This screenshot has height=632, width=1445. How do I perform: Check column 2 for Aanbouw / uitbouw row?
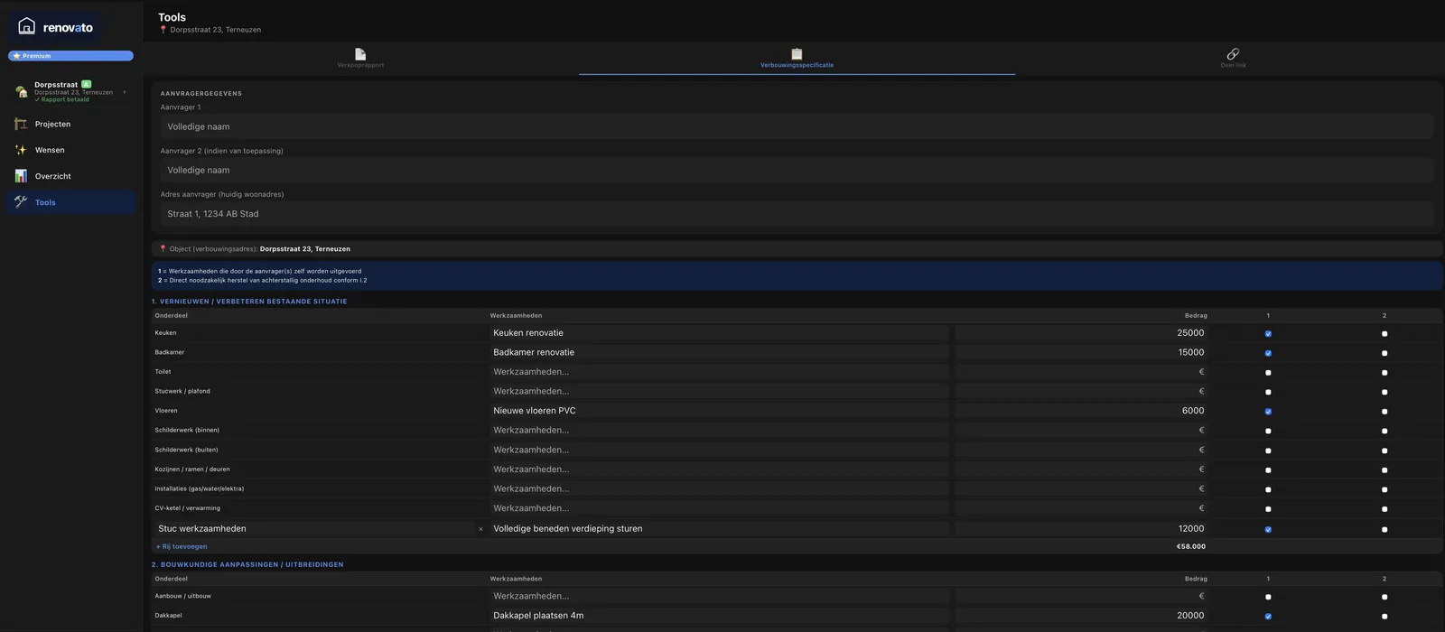click(x=1384, y=597)
